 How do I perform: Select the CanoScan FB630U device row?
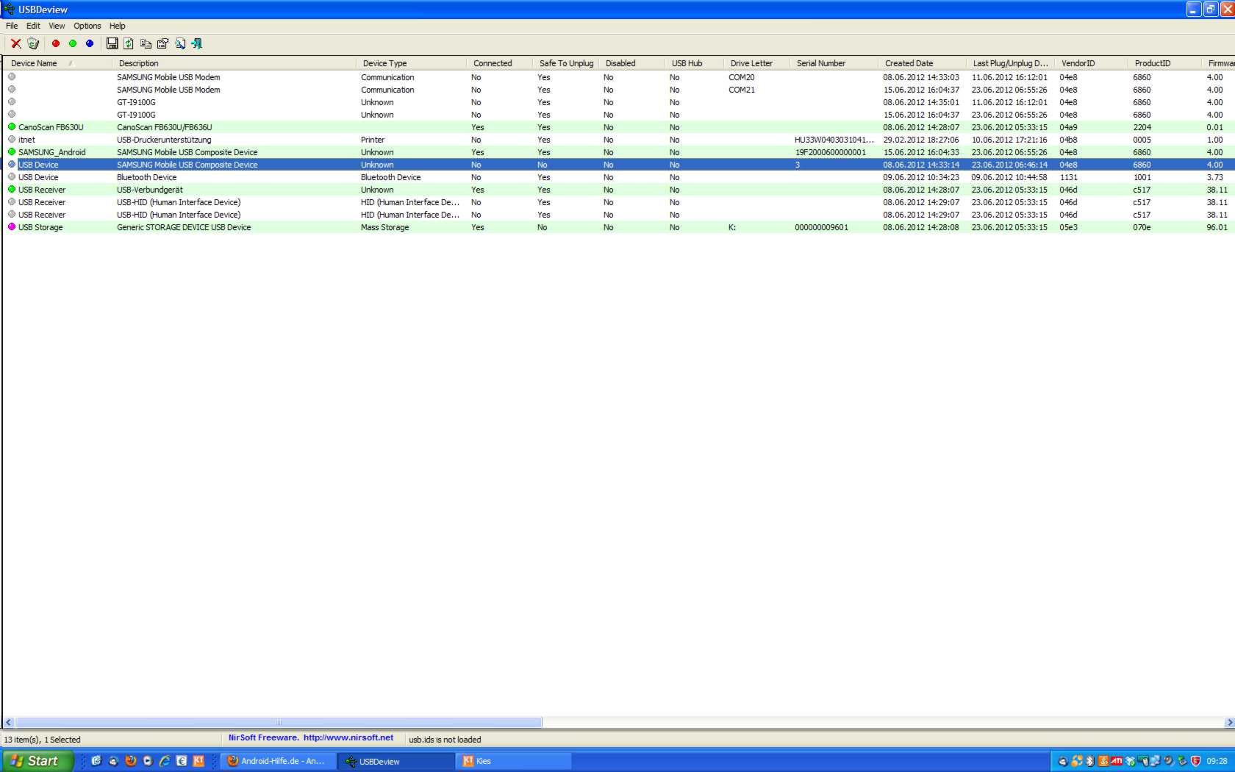pos(619,126)
